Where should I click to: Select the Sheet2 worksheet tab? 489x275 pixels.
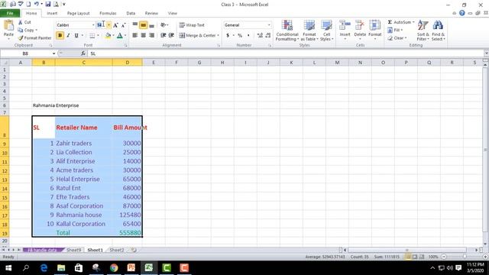(117, 250)
